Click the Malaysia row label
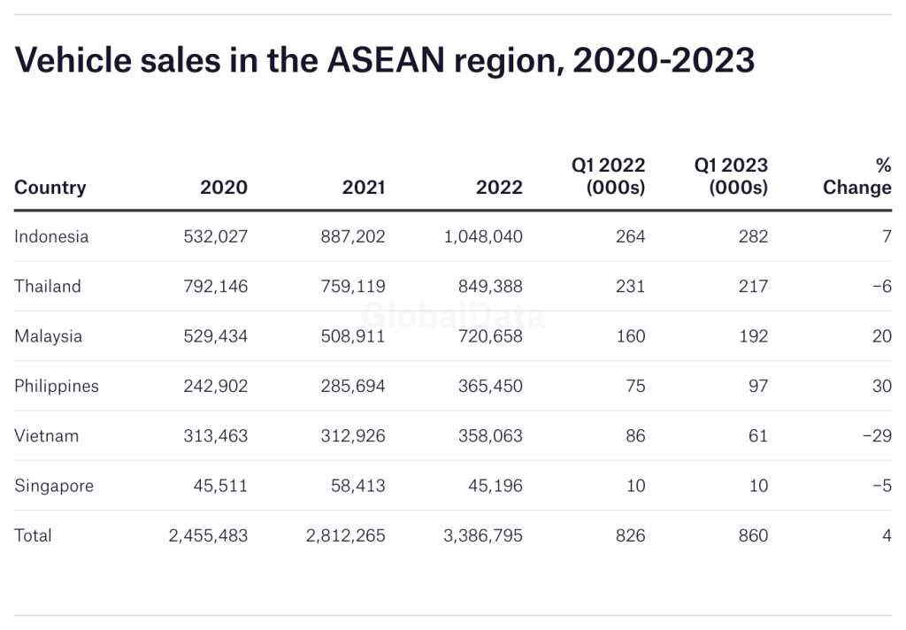Screen dimensions: 906x630 (x=49, y=336)
